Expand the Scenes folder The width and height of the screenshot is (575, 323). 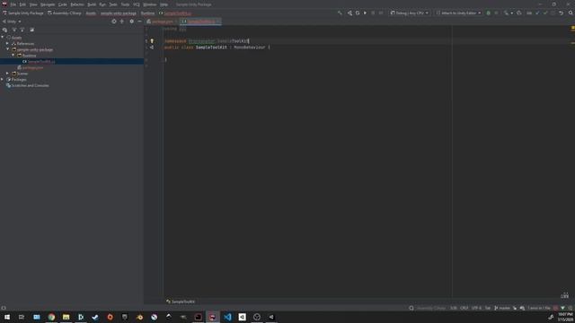pyautogui.click(x=8, y=74)
